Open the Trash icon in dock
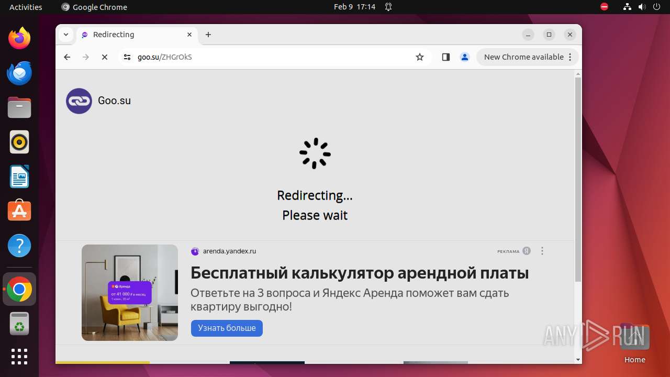The image size is (670, 377). pos(19,324)
